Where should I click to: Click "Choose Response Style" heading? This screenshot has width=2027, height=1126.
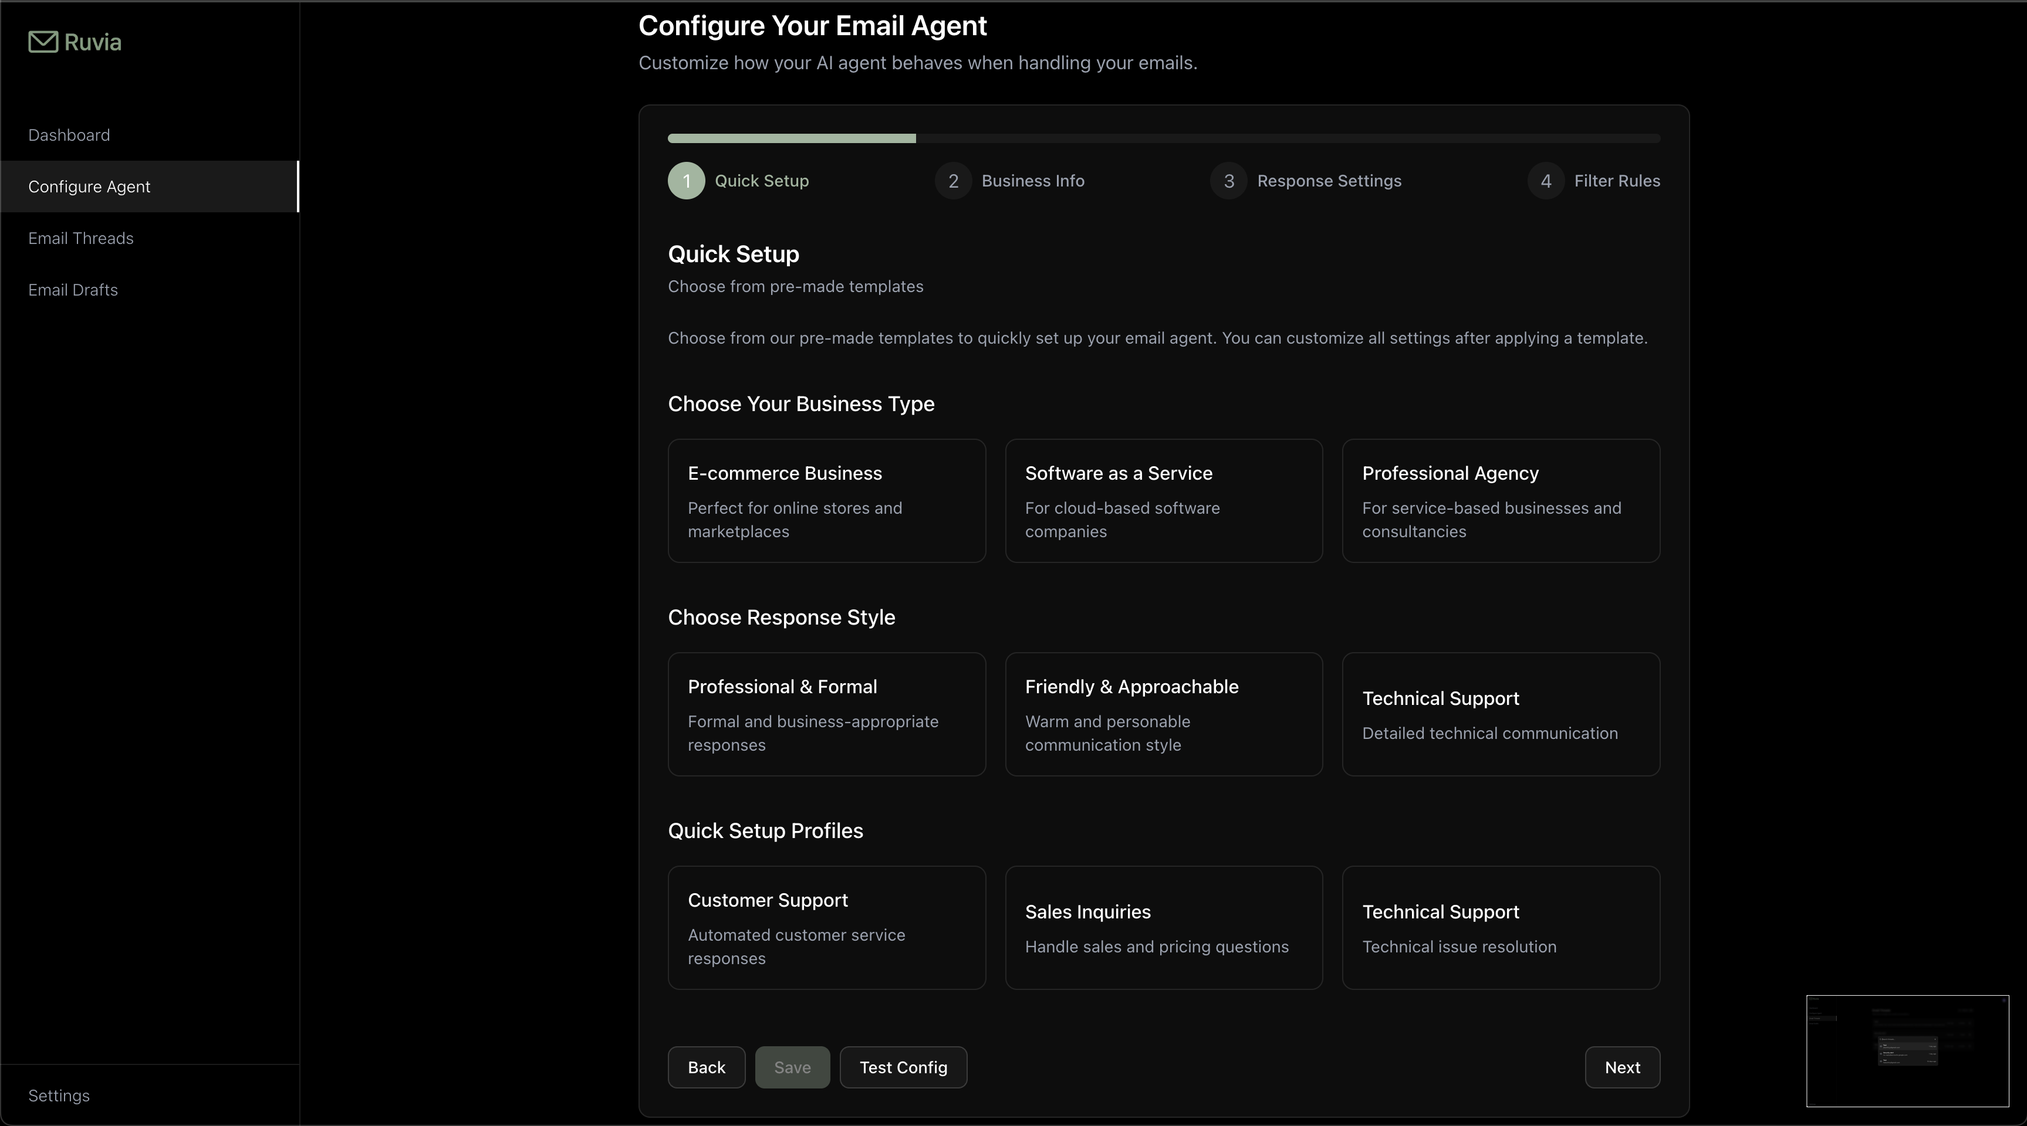click(781, 618)
